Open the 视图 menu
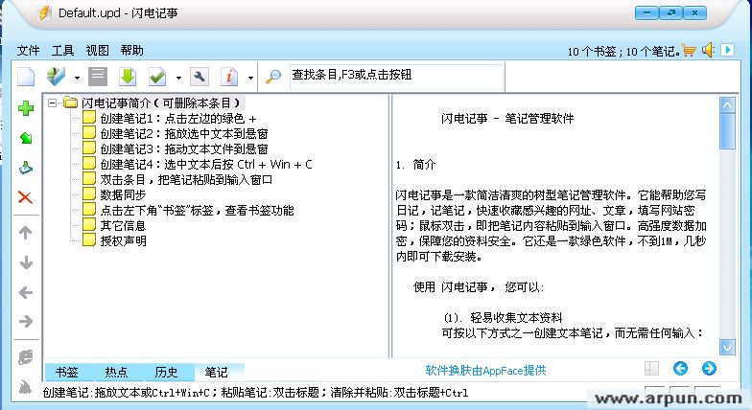Viewport: 752px width, 410px height. 98,50
